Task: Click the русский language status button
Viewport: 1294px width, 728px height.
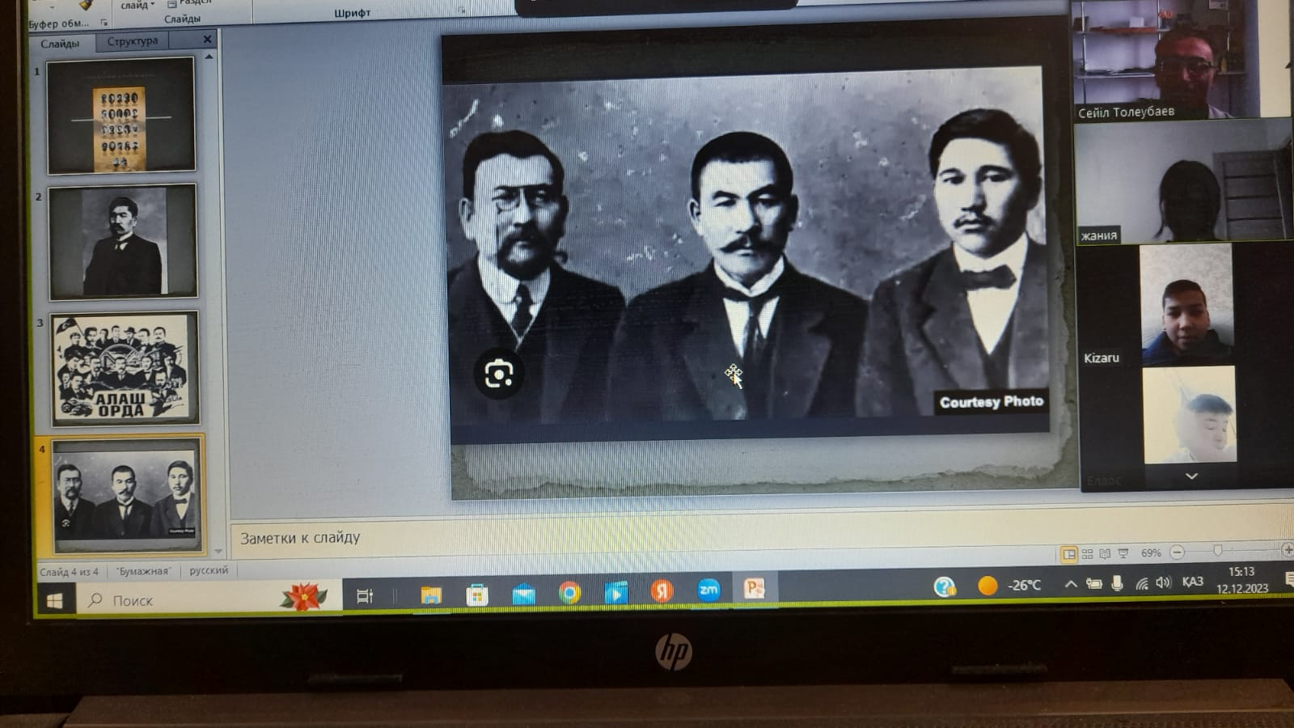Action: pyautogui.click(x=209, y=570)
